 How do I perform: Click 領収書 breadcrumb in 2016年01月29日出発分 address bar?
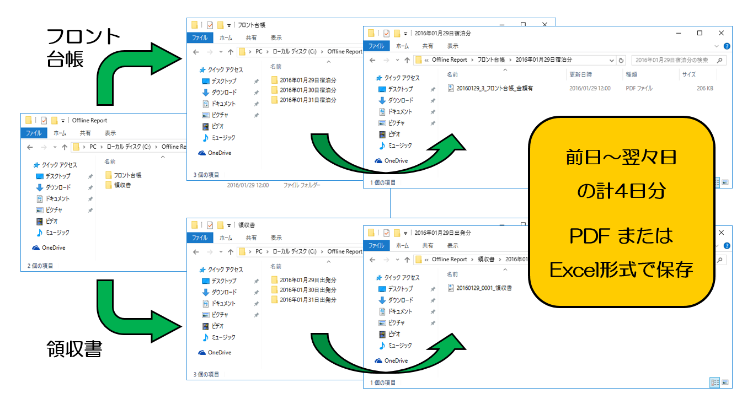tap(487, 260)
